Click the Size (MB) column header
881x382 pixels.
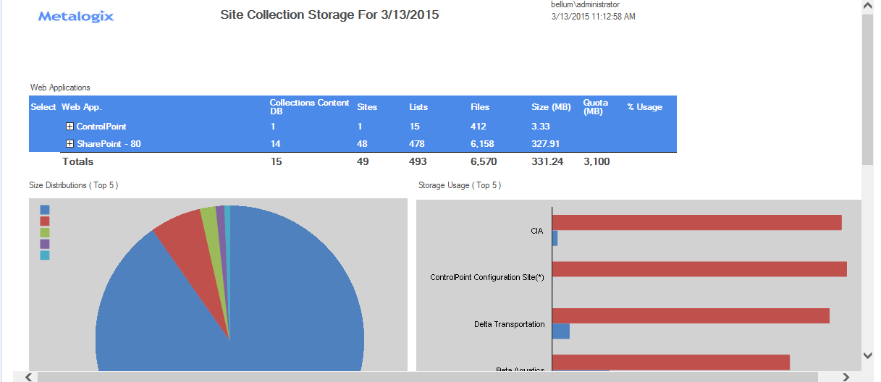pos(551,107)
